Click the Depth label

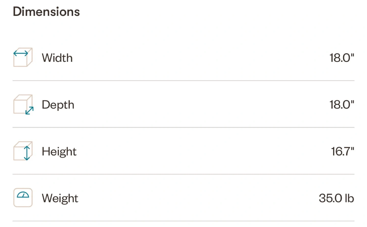58,105
